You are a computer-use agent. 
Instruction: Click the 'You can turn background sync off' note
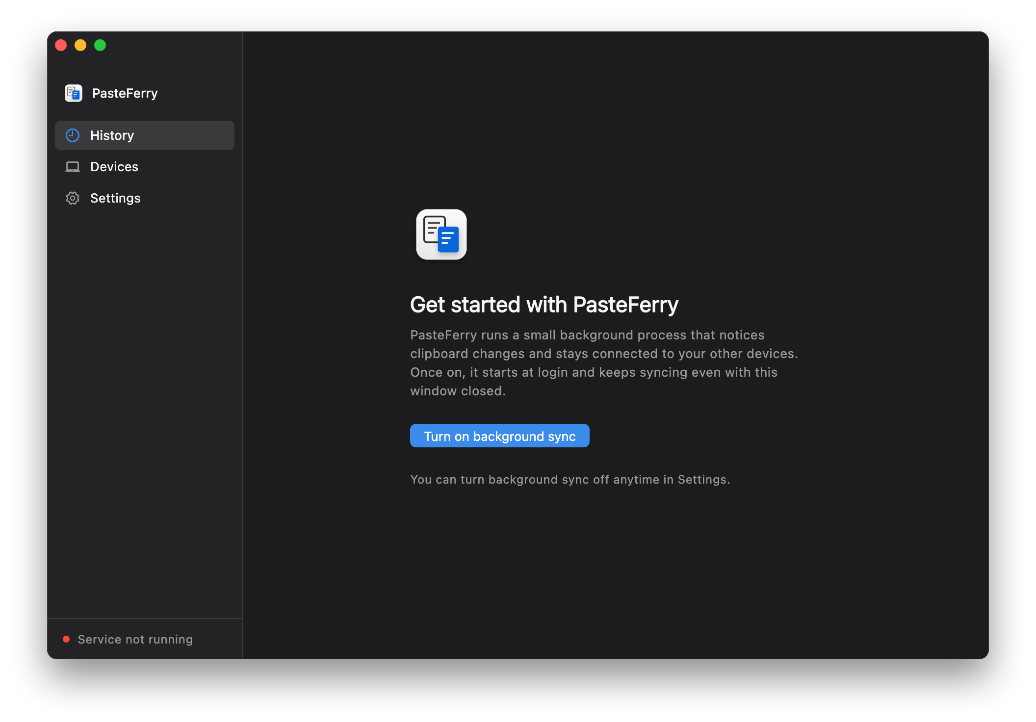coord(570,479)
